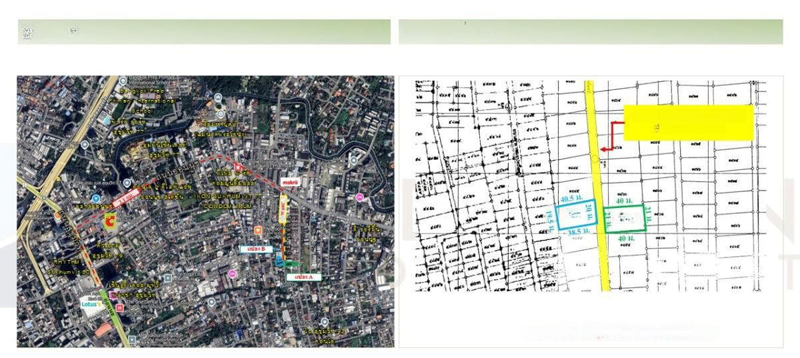Click the RHYTHM Sukhumvit 50 label
The width and height of the screenshot is (800, 358).
(x=71, y=267)
